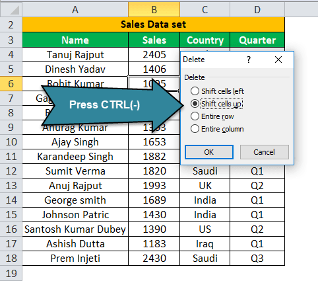
Task: Choose the Entire column radio button
Action: tap(217, 129)
